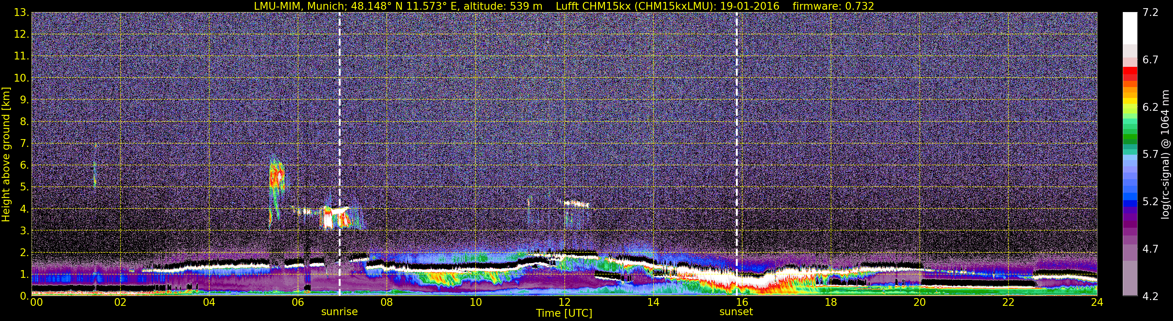Viewport: 1173px width, 321px height.
Task: Click the colorbar tick value '6.2'
Action: click(x=1150, y=107)
